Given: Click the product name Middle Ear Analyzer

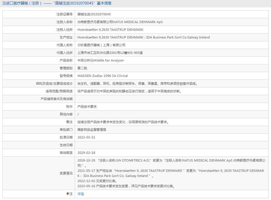Looking at the screenshot, I should pos(101,60).
